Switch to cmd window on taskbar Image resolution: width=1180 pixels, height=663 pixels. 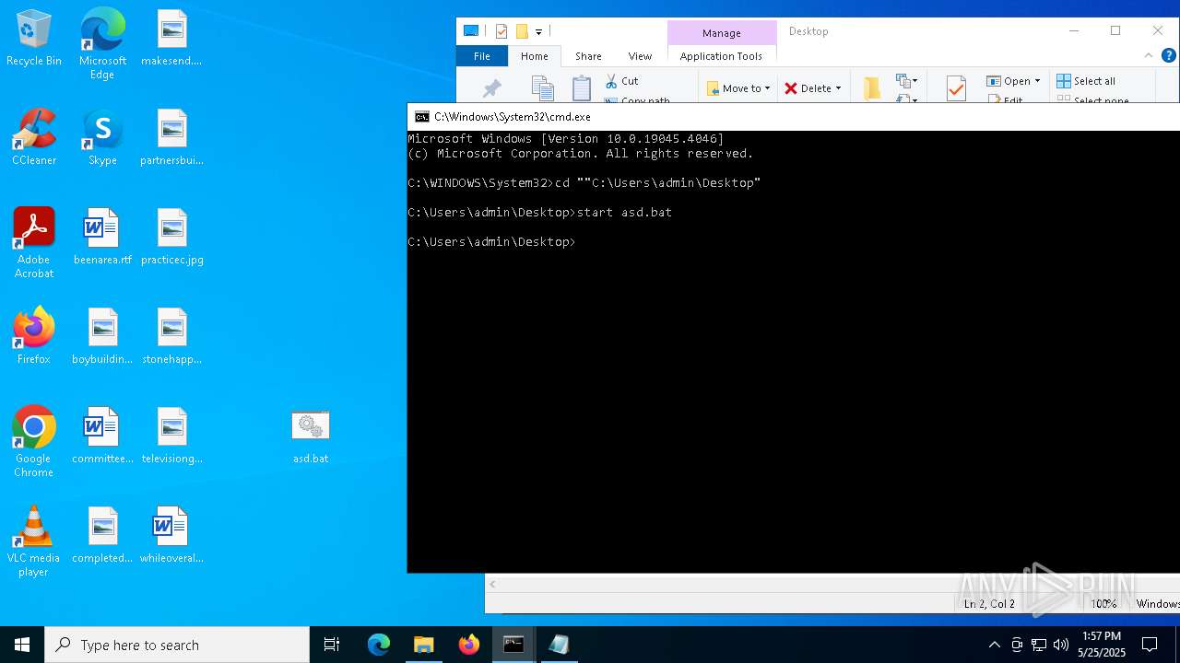coord(513,645)
